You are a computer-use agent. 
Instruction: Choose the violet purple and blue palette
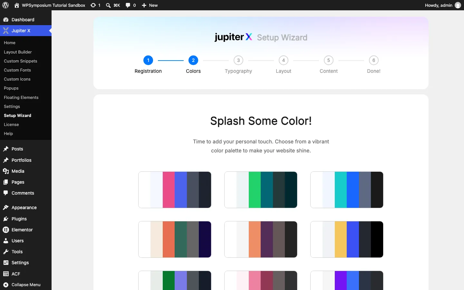pos(347,280)
